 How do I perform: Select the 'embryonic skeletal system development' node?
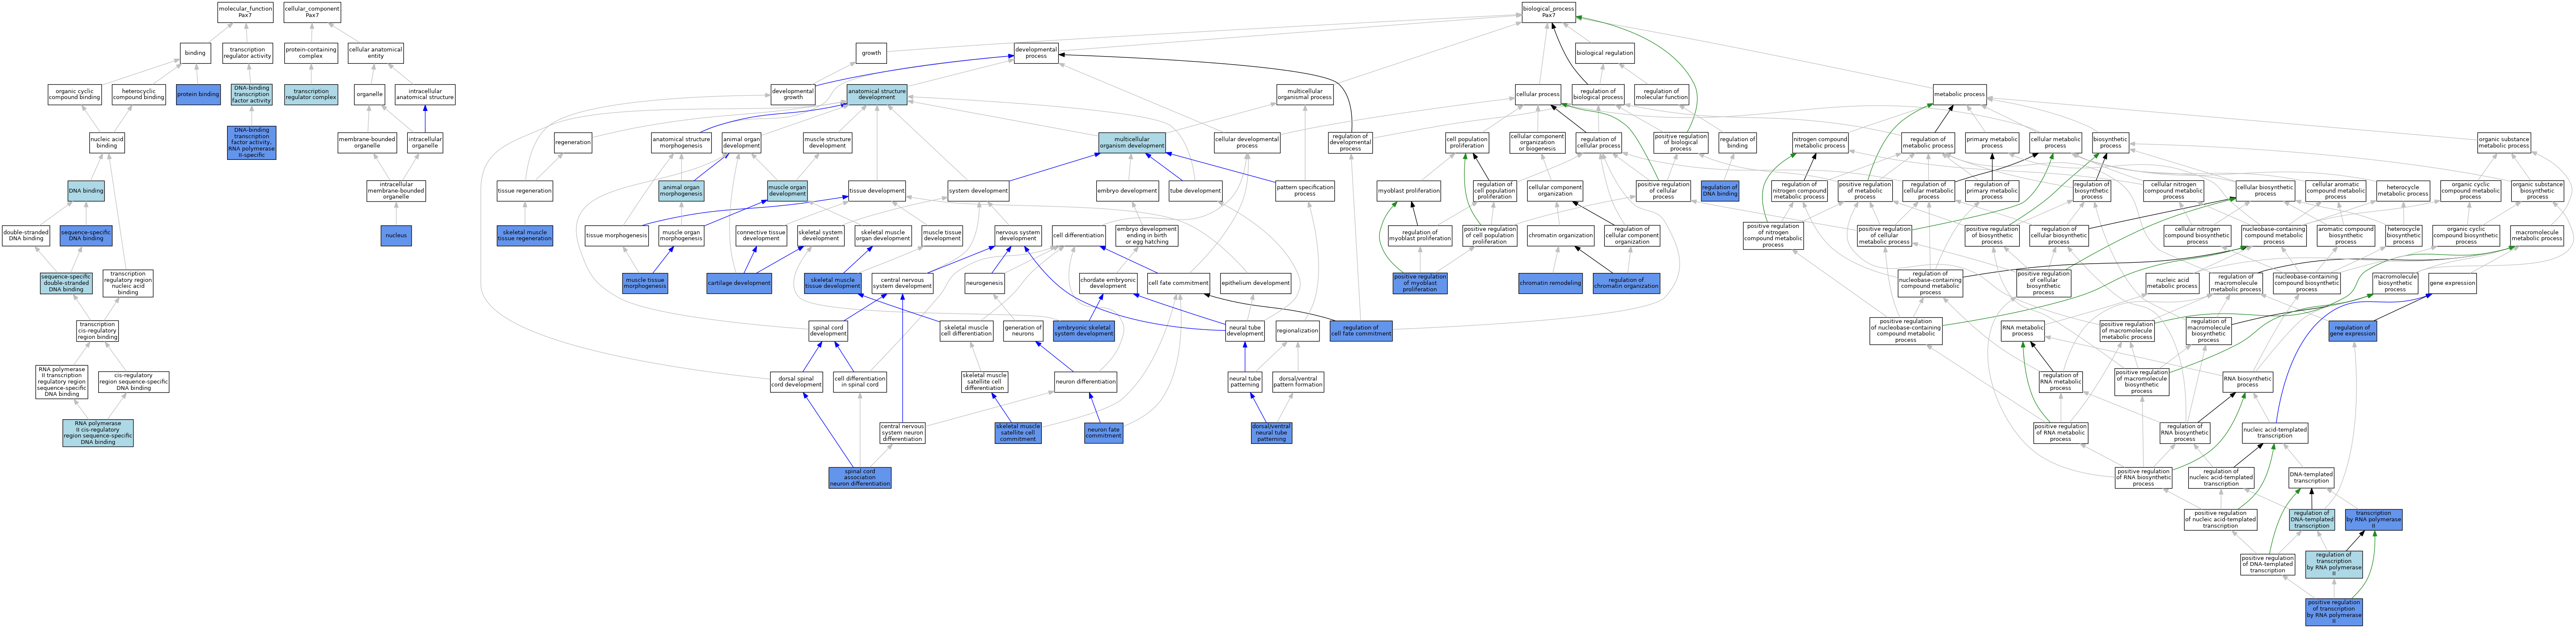1084,331
